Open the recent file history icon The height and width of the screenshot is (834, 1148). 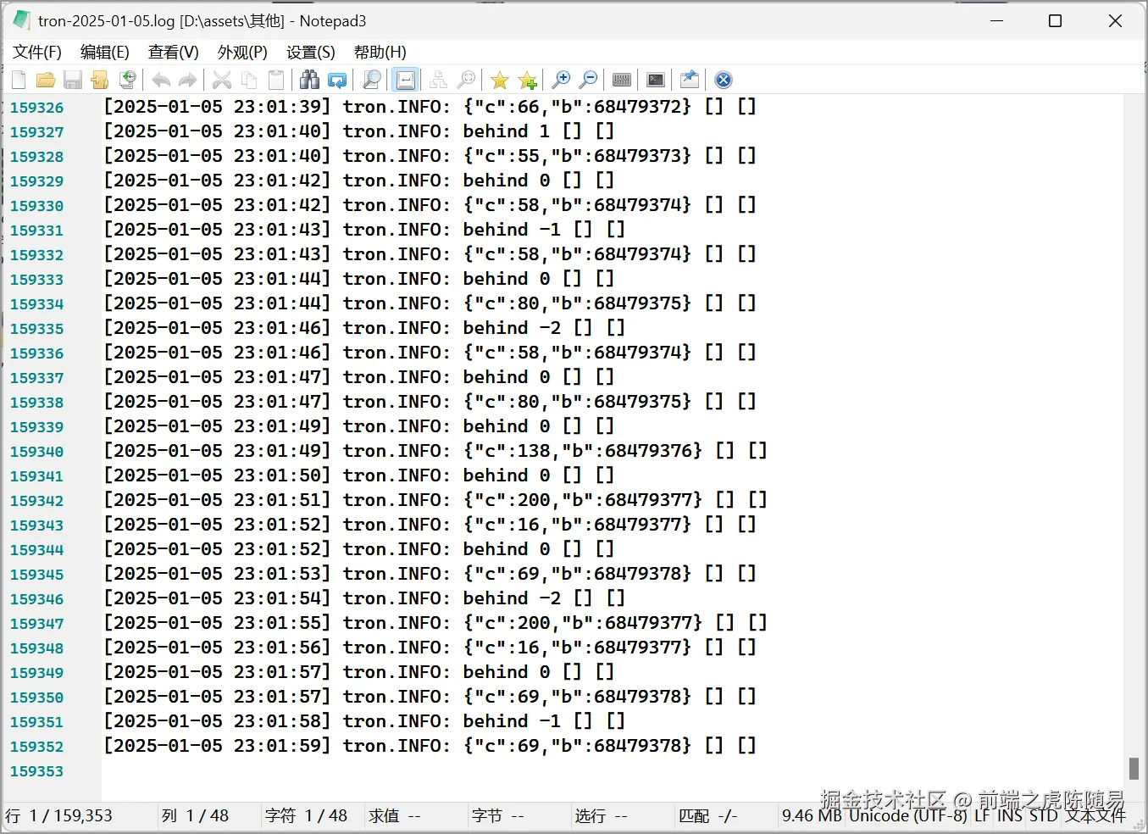[x=127, y=80]
